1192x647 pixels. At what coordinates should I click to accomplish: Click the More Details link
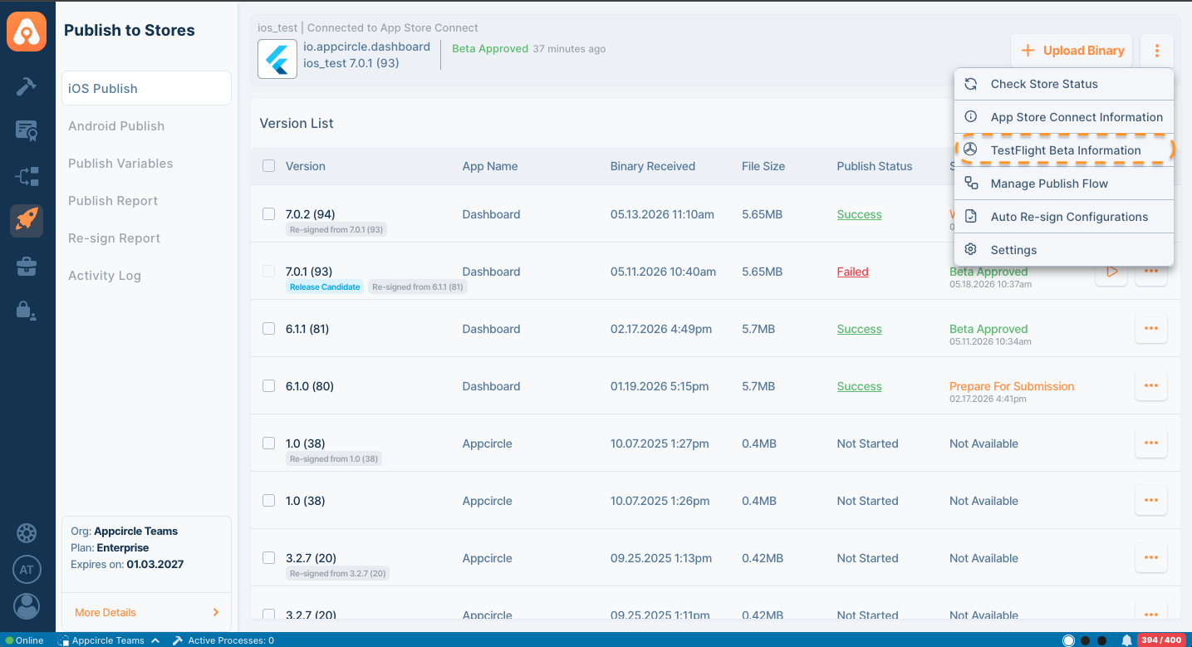point(105,612)
